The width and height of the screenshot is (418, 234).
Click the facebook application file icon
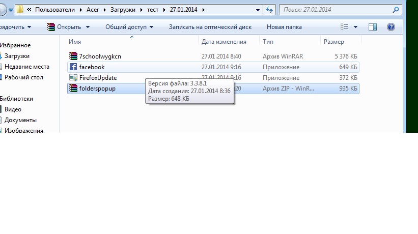coord(73,67)
